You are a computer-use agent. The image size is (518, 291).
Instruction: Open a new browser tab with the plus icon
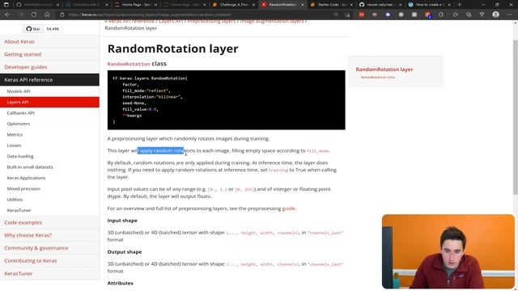coord(459,5)
